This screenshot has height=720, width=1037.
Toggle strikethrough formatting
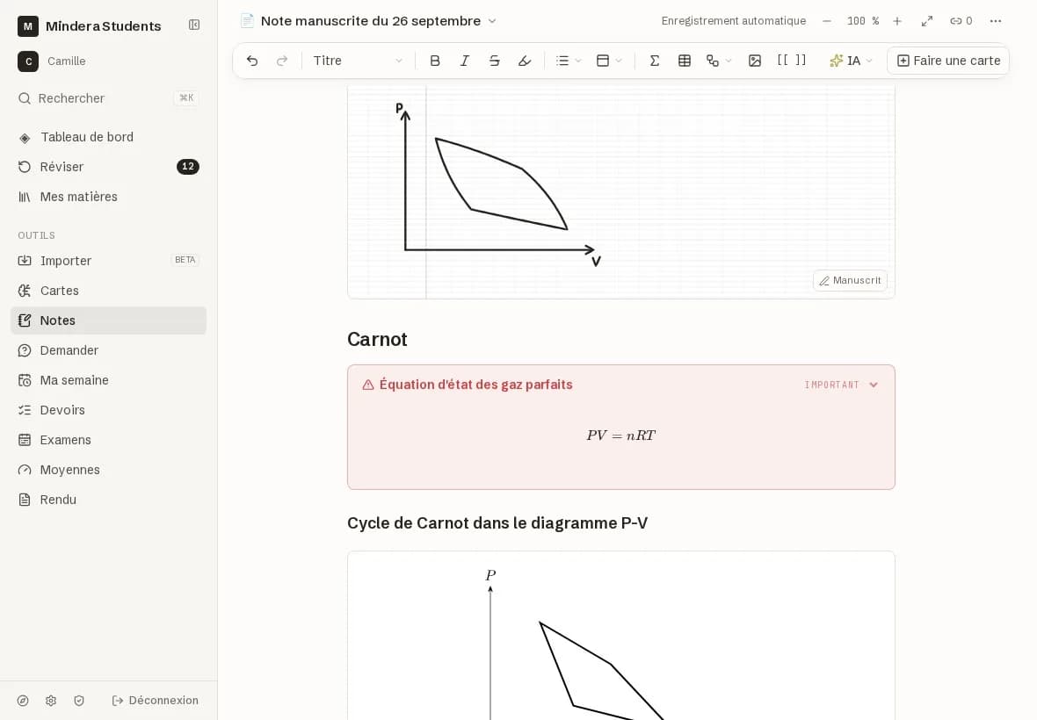pos(494,61)
